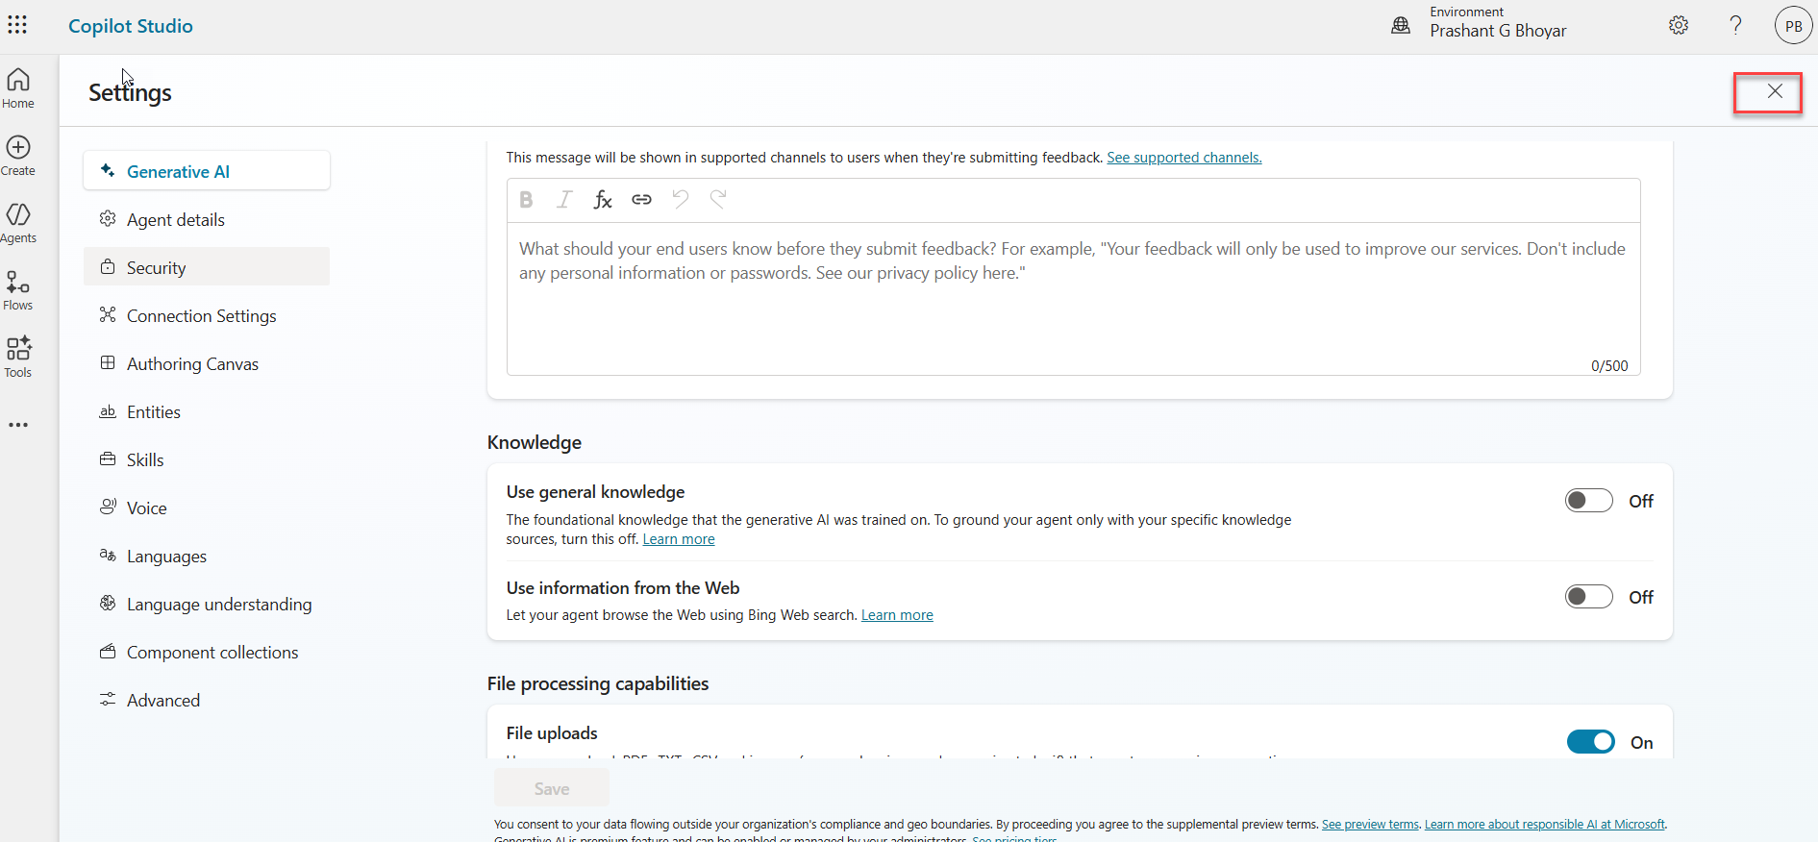Click the Bold formatting icon
The height and width of the screenshot is (842, 1818).
point(526,199)
